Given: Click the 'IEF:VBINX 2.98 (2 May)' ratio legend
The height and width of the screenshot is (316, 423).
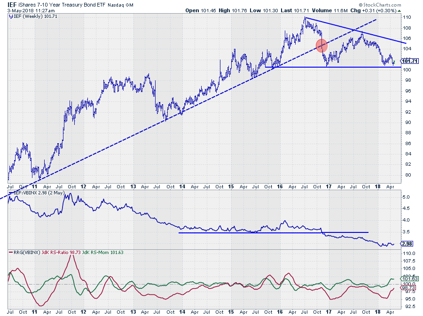Looking at the screenshot, I should pyautogui.click(x=39, y=193).
